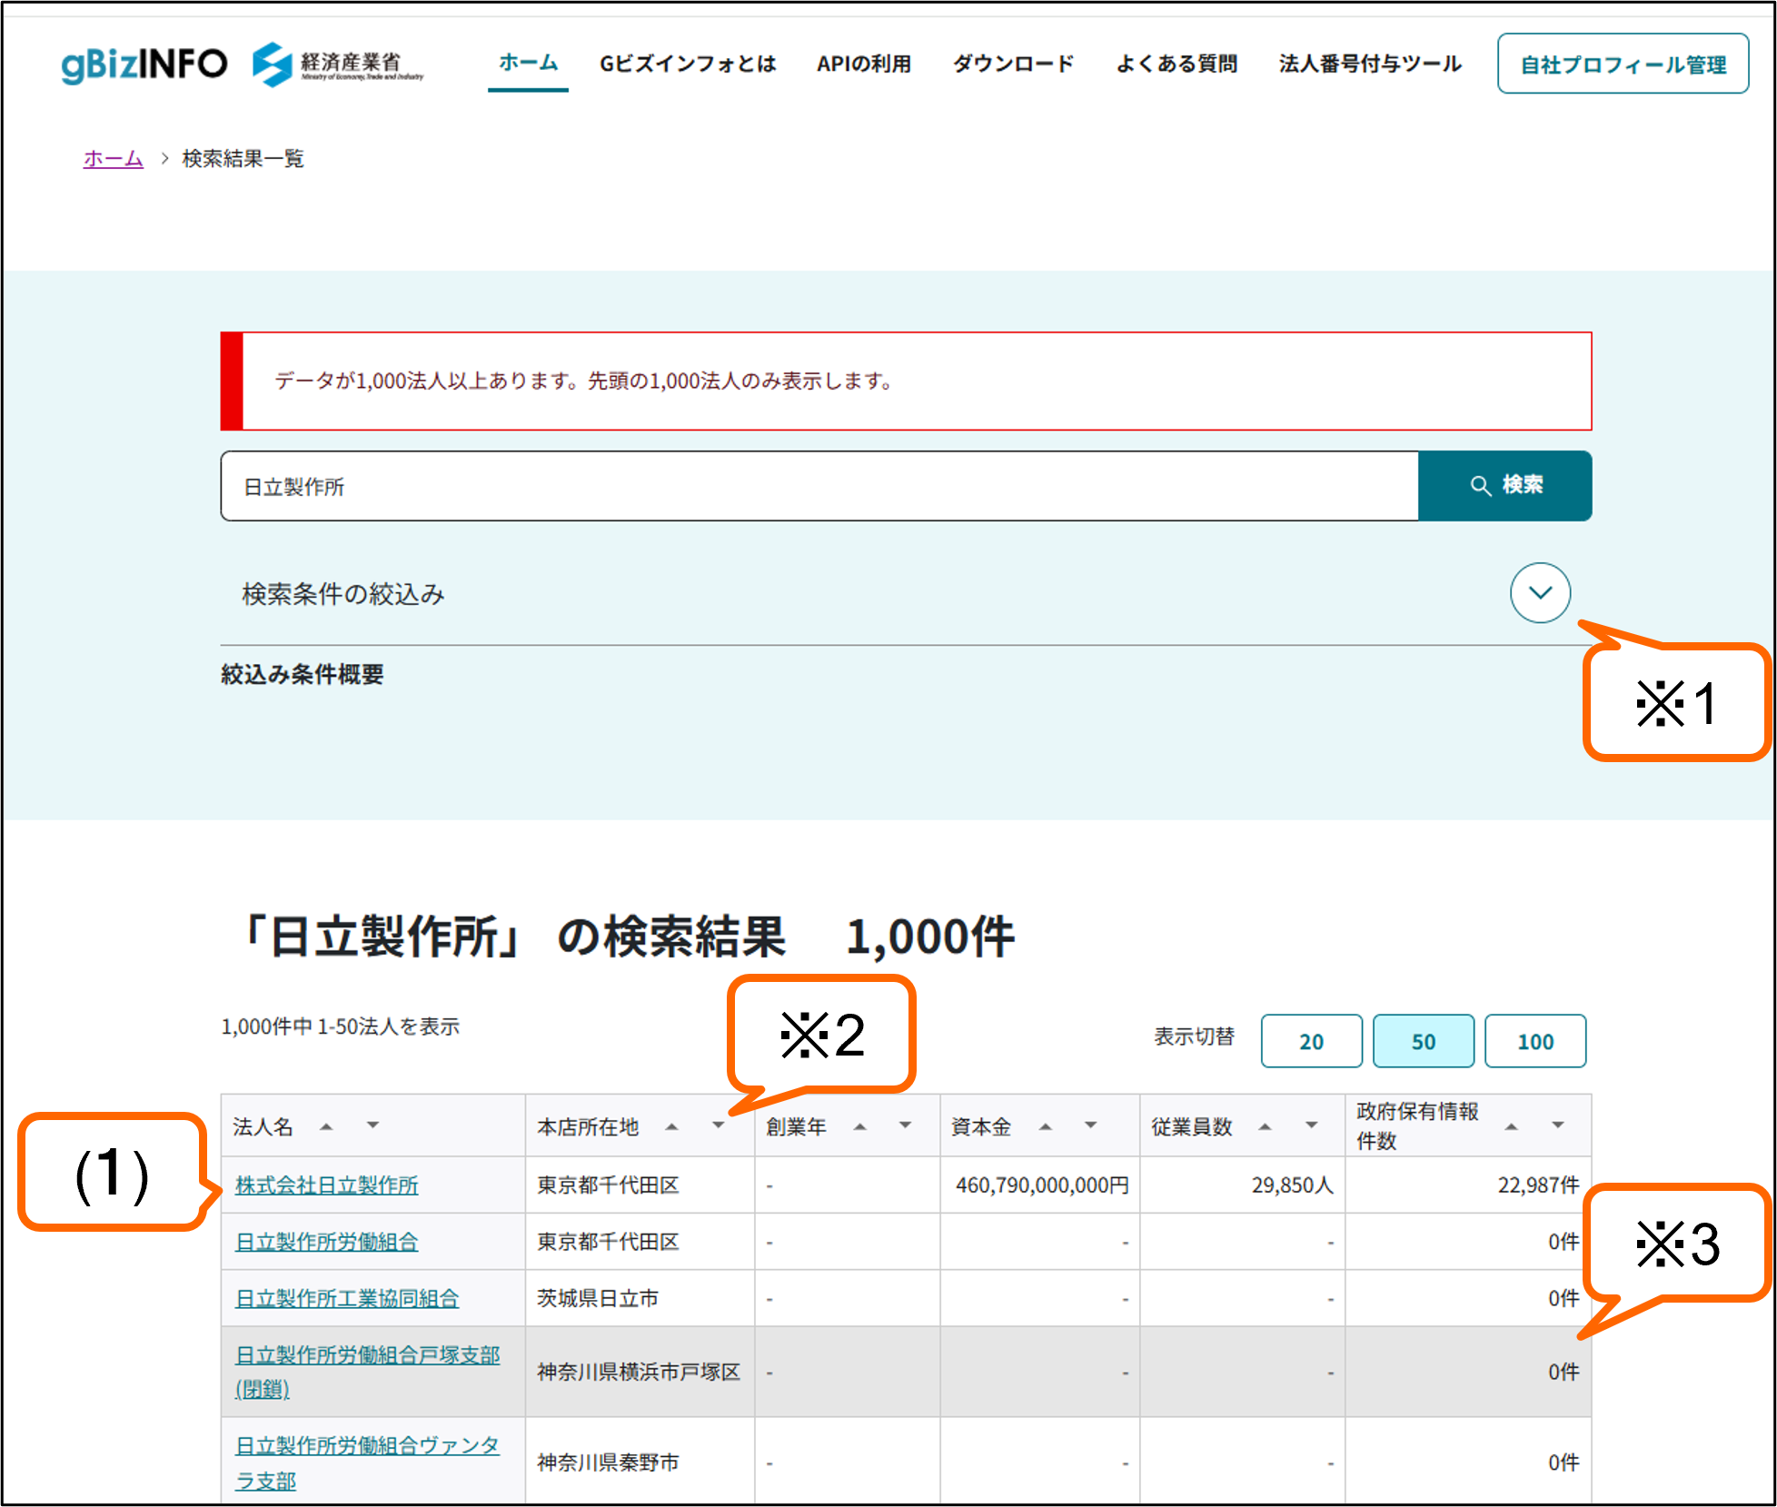The height and width of the screenshot is (1507, 1777).
Task: Open the ダウンロード menu item
Action: pos(1013,64)
